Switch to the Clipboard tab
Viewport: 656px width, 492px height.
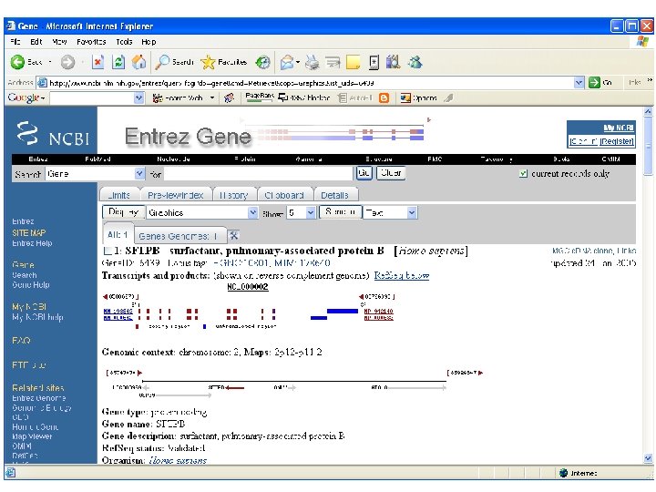pos(284,195)
